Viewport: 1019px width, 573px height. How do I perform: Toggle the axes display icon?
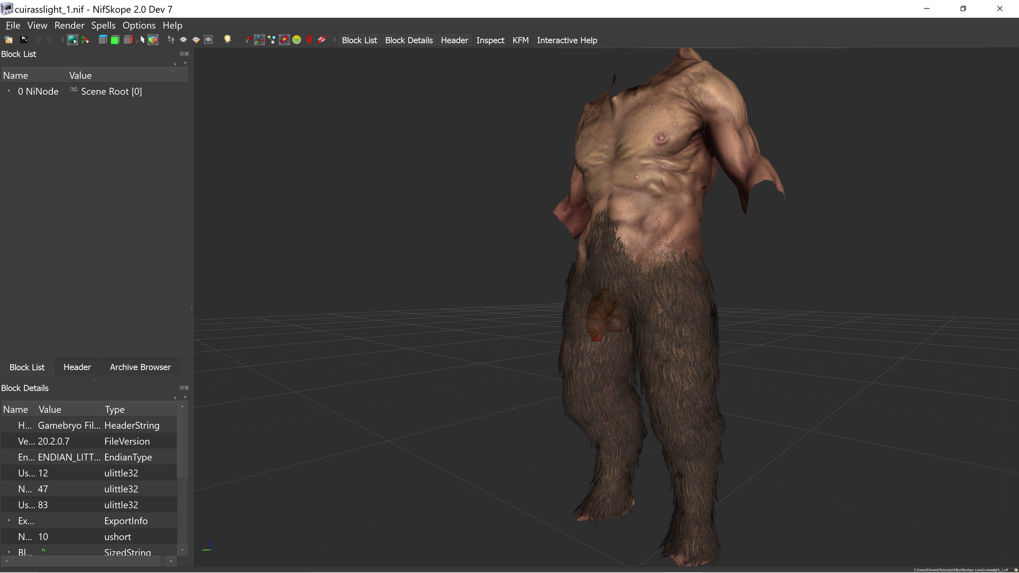pos(259,40)
